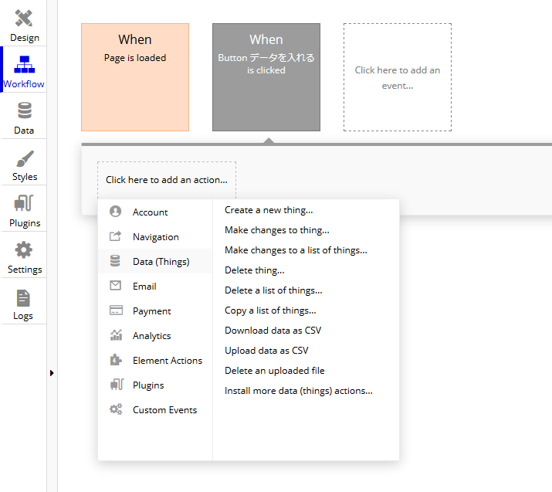Select Data (Things) category label

[161, 262]
